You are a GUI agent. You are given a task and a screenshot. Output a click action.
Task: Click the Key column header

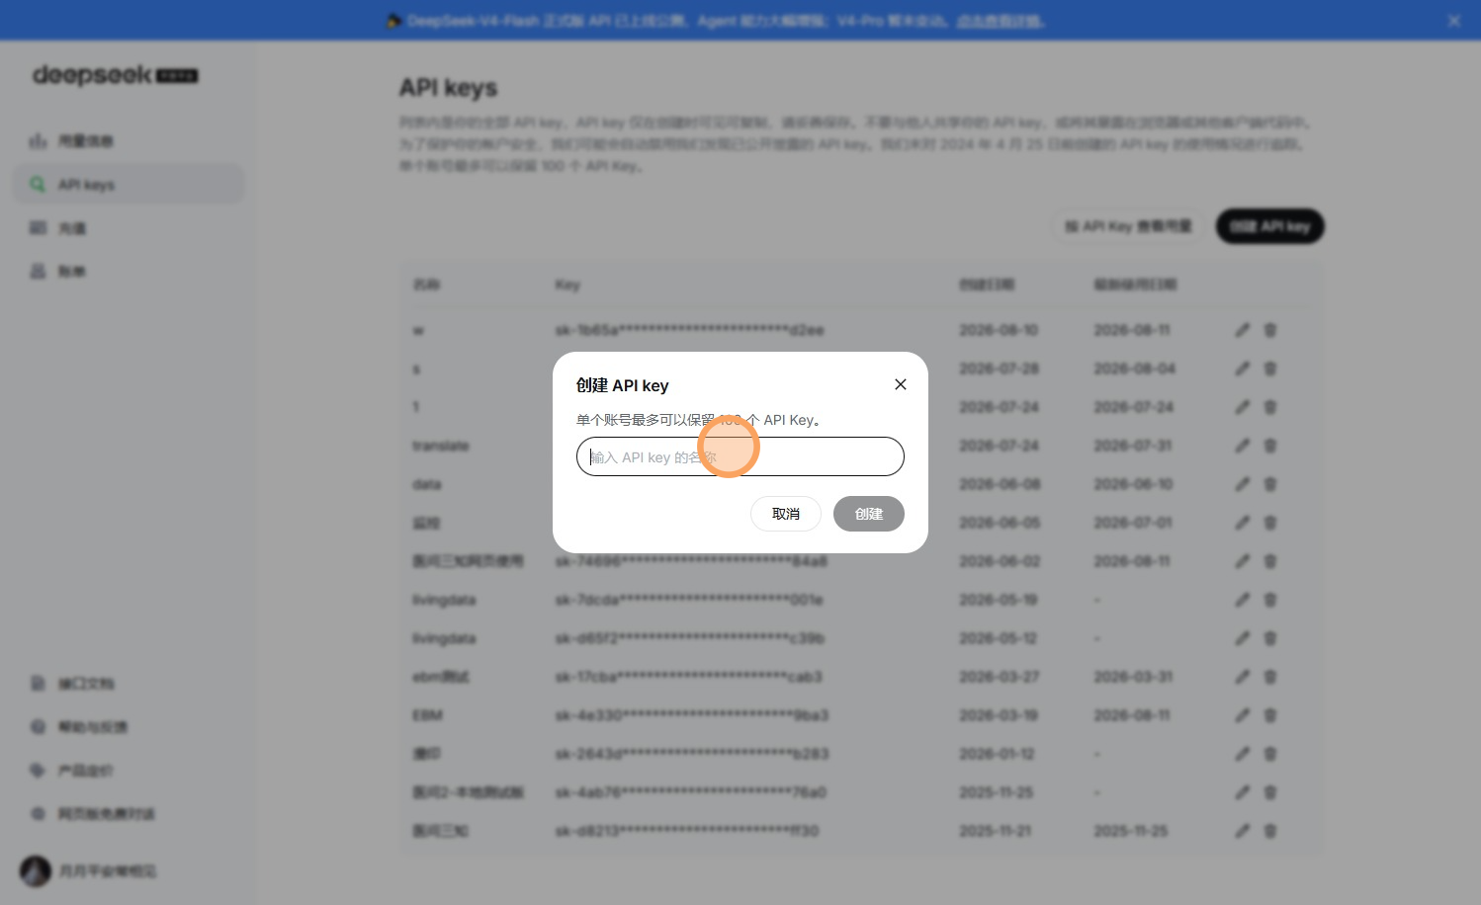(x=567, y=285)
